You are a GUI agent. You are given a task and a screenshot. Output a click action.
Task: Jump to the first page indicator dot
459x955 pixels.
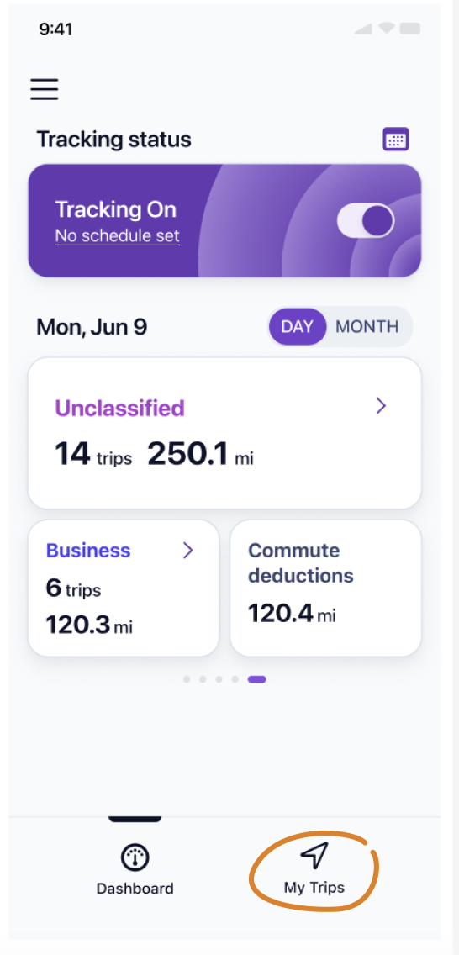pyautogui.click(x=187, y=679)
